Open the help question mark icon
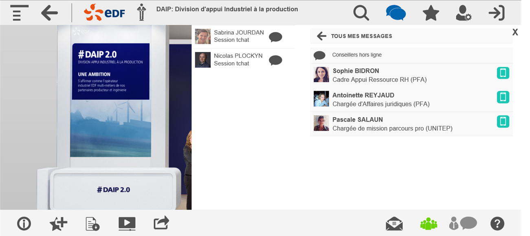 pos(497,223)
